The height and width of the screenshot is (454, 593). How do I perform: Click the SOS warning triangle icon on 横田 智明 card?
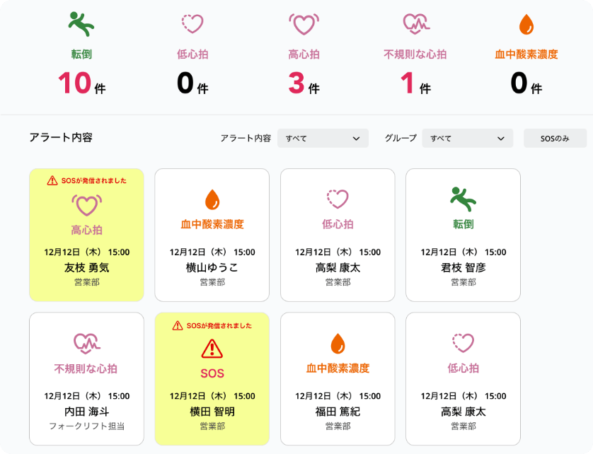tap(212, 349)
